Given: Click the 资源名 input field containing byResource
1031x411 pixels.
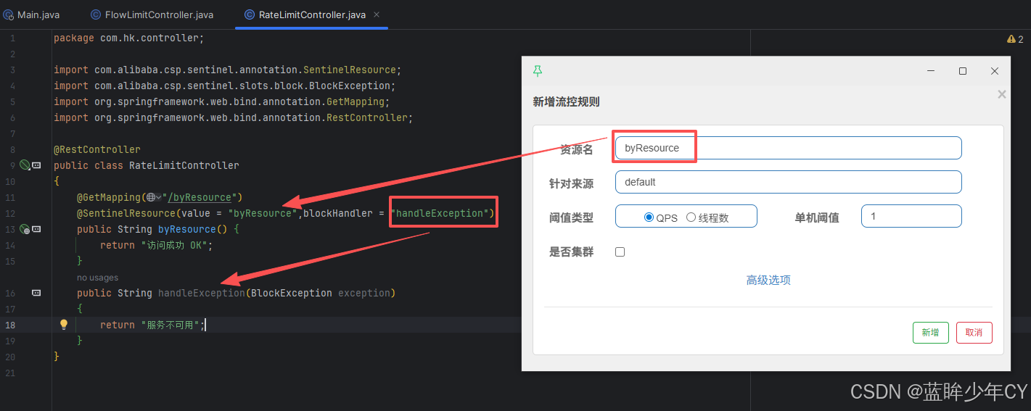Looking at the screenshot, I should coord(789,148).
